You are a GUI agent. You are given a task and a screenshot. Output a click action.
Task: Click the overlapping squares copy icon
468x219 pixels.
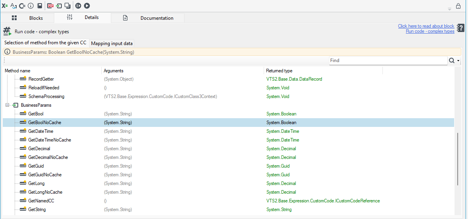coord(67,6)
